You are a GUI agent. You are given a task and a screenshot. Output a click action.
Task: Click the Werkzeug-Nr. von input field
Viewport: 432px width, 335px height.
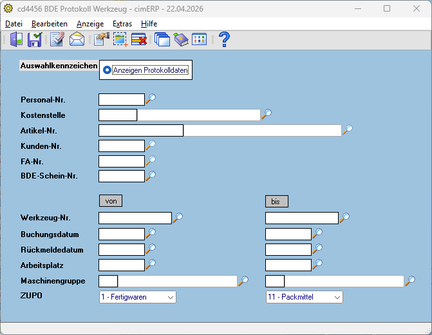click(x=135, y=218)
